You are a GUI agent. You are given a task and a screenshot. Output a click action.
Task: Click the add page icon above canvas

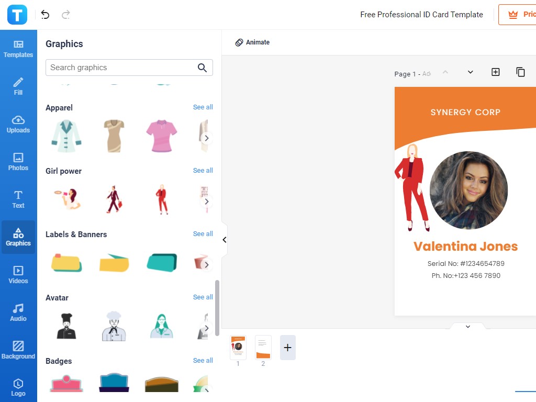495,72
